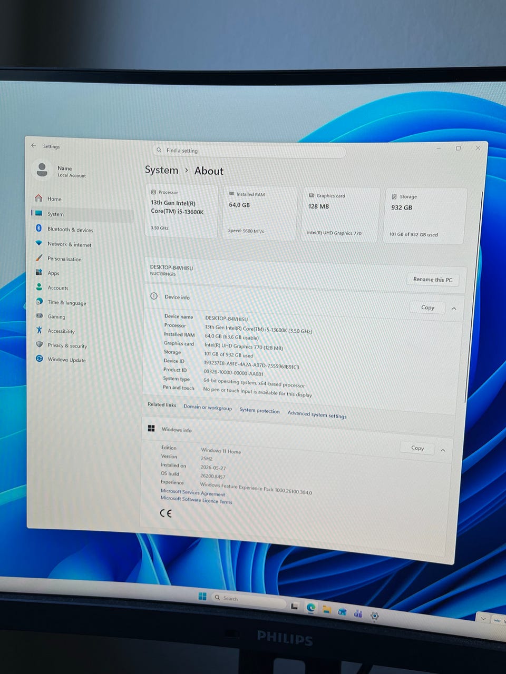Collapse the Device info section

(x=454, y=309)
